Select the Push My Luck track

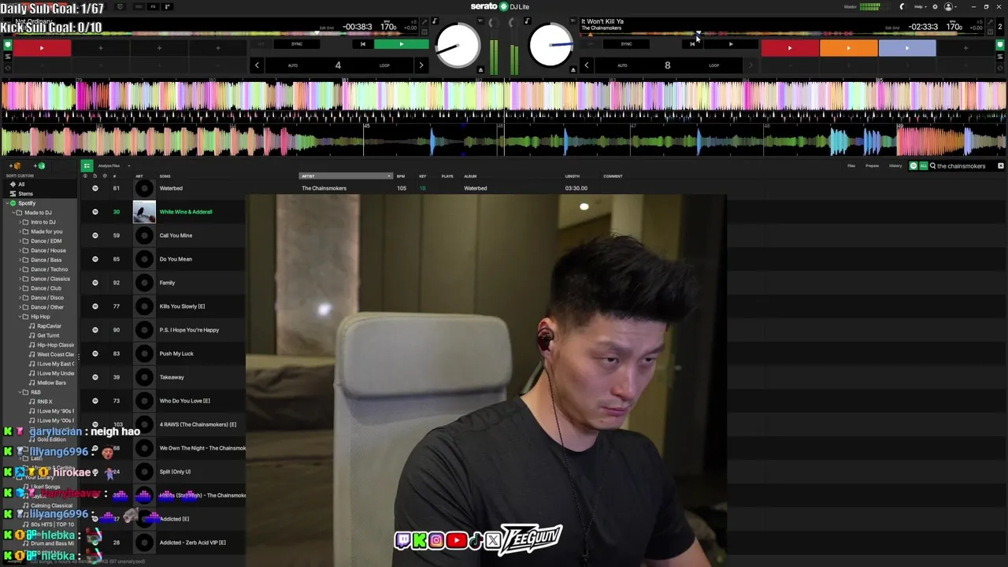pyautogui.click(x=176, y=354)
